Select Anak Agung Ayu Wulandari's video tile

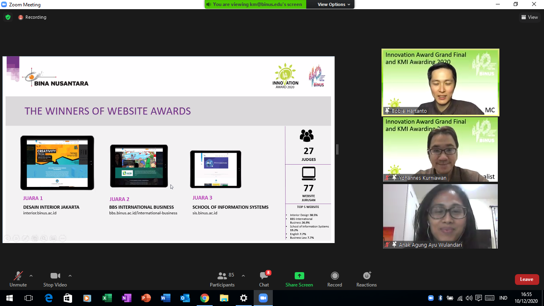(x=440, y=216)
